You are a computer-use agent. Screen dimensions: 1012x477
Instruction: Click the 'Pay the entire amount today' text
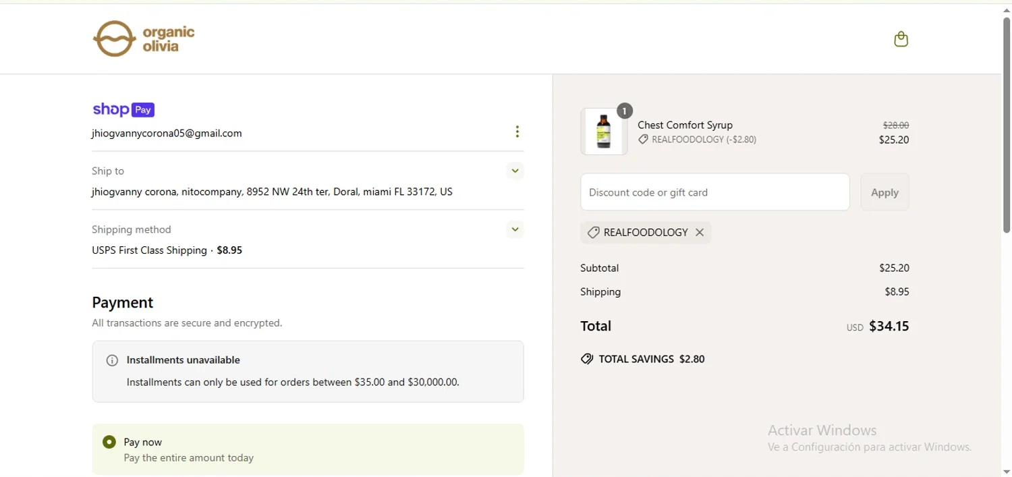[x=189, y=458]
